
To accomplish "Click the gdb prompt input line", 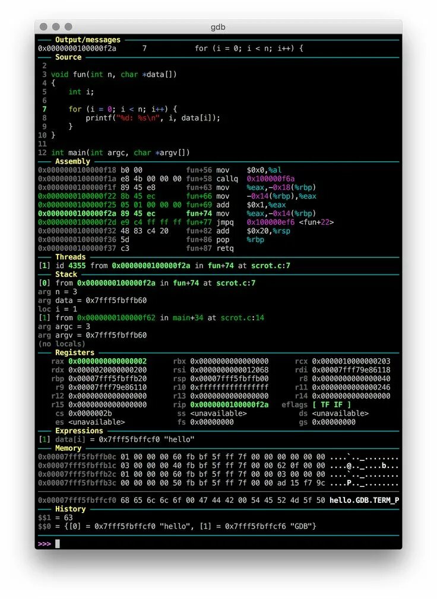I will point(218,544).
